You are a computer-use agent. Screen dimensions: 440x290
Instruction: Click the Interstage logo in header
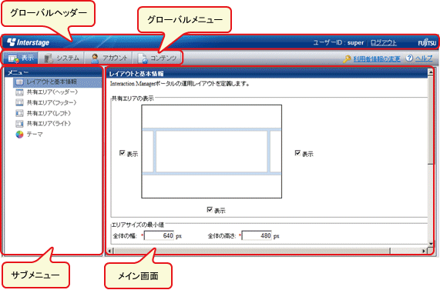[x=28, y=42]
